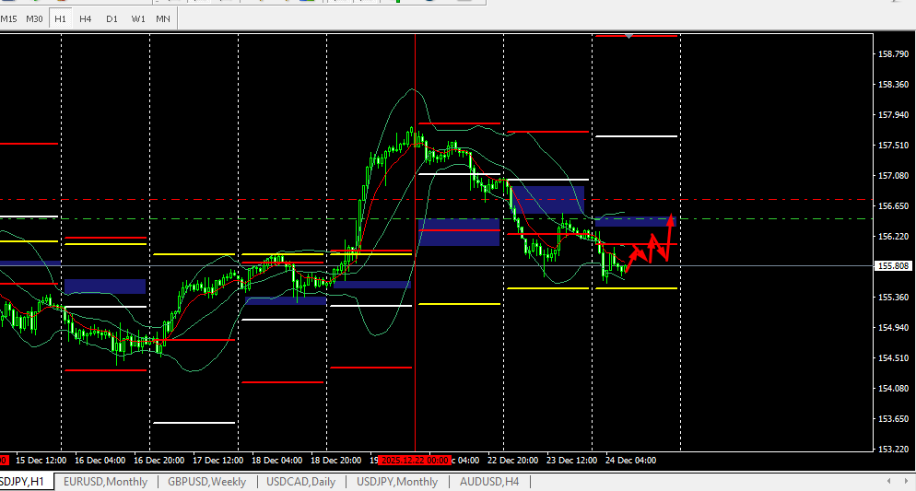Image resolution: width=916 pixels, height=491 pixels.
Task: Change timeframe to H4
Action: [86, 18]
